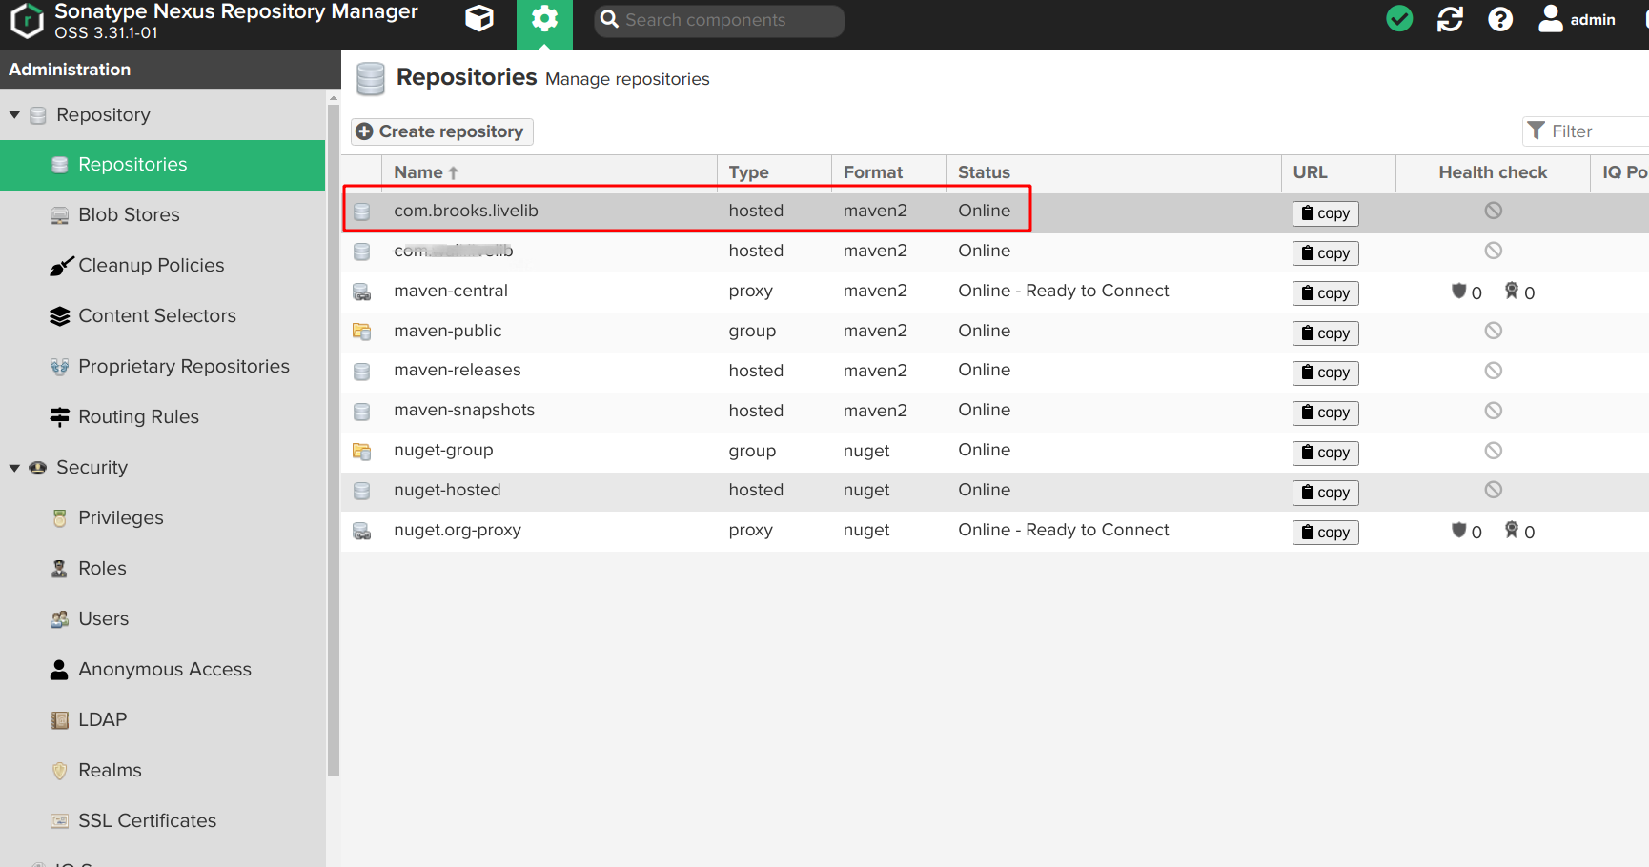Click maven-public group folder icon

(x=361, y=332)
